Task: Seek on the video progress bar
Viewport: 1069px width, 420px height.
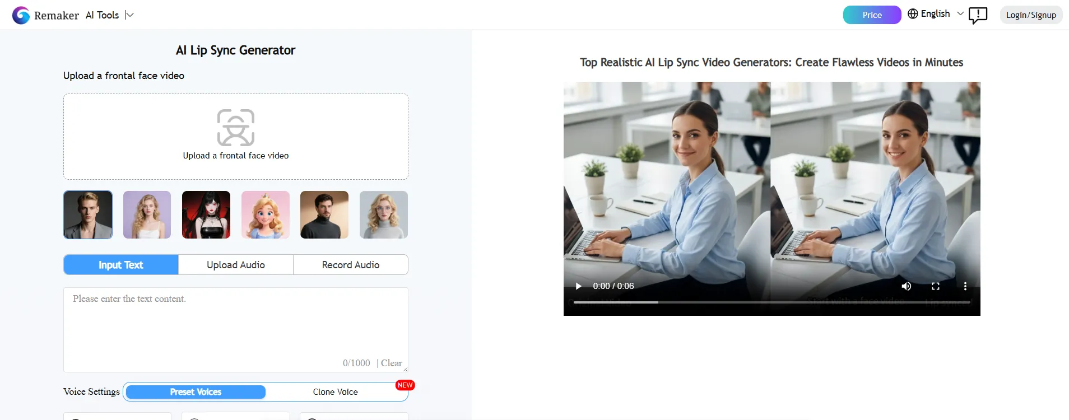Action: [x=771, y=302]
